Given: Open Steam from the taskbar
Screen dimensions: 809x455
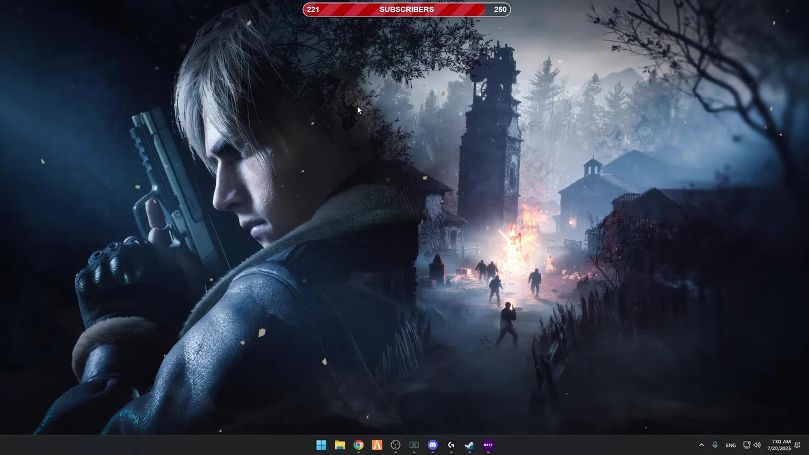Looking at the screenshot, I should pyautogui.click(x=470, y=445).
